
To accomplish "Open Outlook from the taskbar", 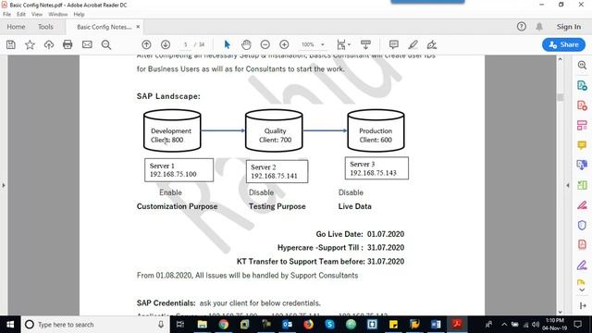I will click(x=287, y=325).
